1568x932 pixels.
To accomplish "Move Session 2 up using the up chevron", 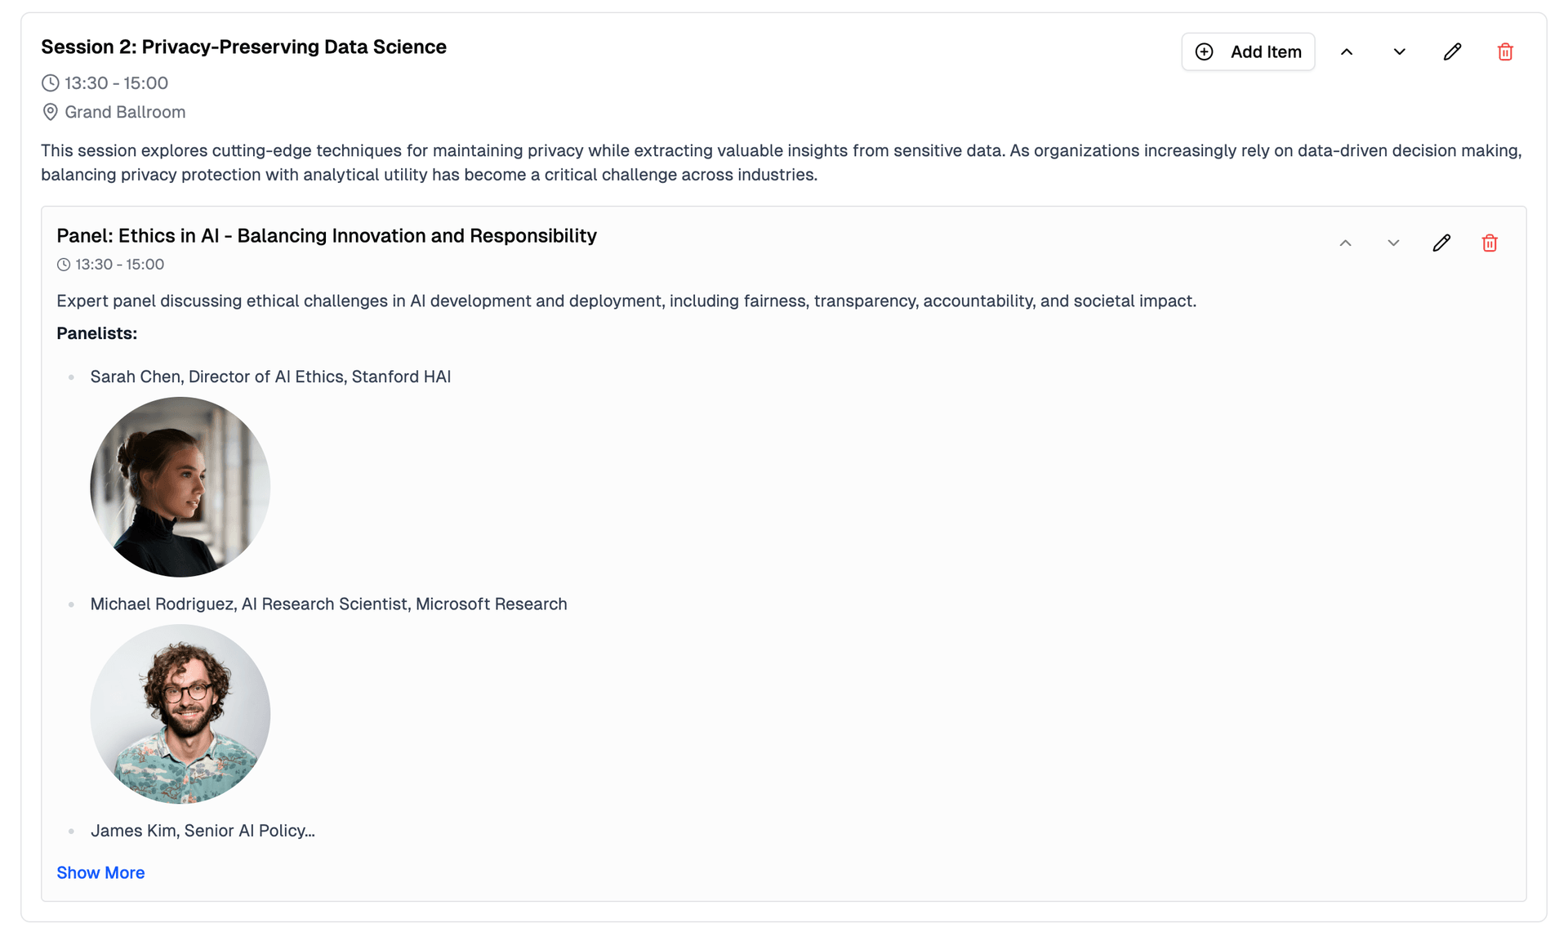I will (x=1347, y=51).
